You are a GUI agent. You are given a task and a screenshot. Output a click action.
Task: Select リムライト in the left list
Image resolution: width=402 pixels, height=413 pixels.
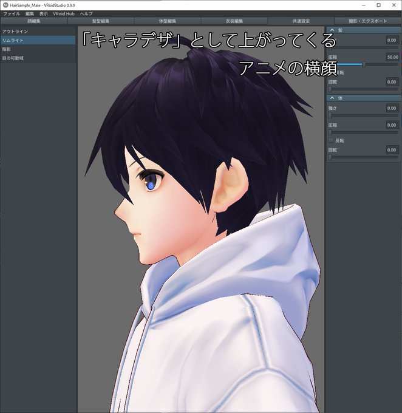click(x=38, y=40)
